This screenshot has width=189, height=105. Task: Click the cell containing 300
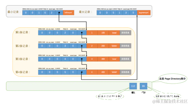(103, 59)
